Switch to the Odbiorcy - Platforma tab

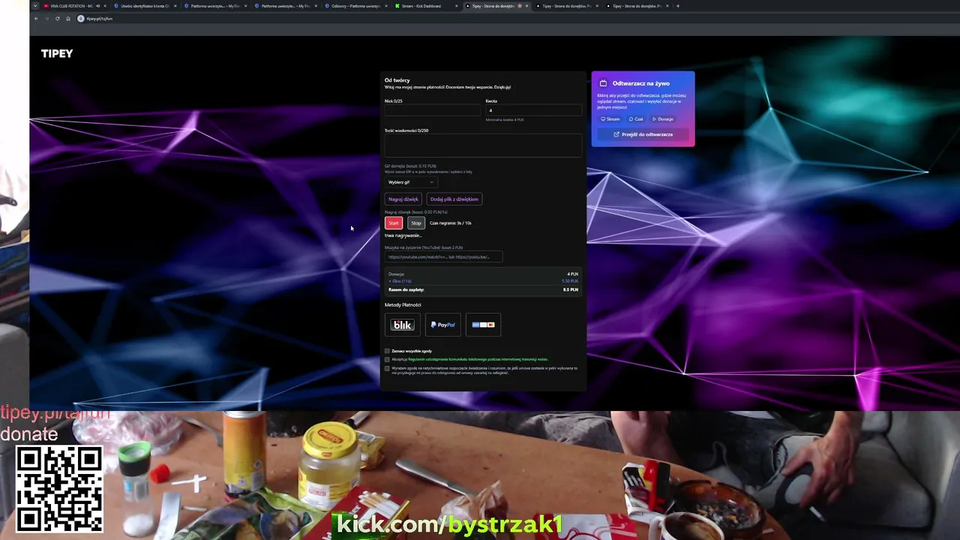pyautogui.click(x=355, y=6)
